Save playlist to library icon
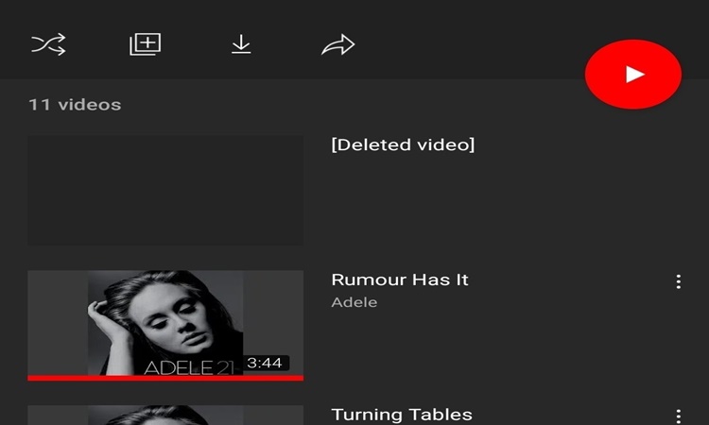The image size is (709, 425). pyautogui.click(x=146, y=44)
